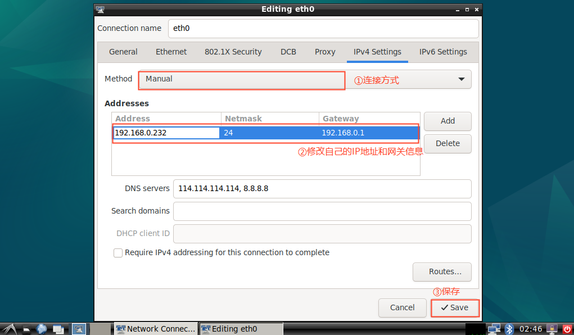Click the Routes… button
This screenshot has width=574, height=335.
[x=442, y=272]
